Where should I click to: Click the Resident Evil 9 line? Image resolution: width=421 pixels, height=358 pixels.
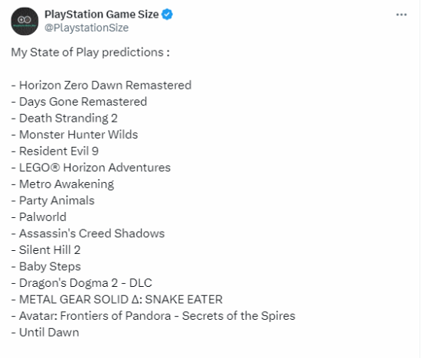point(55,151)
